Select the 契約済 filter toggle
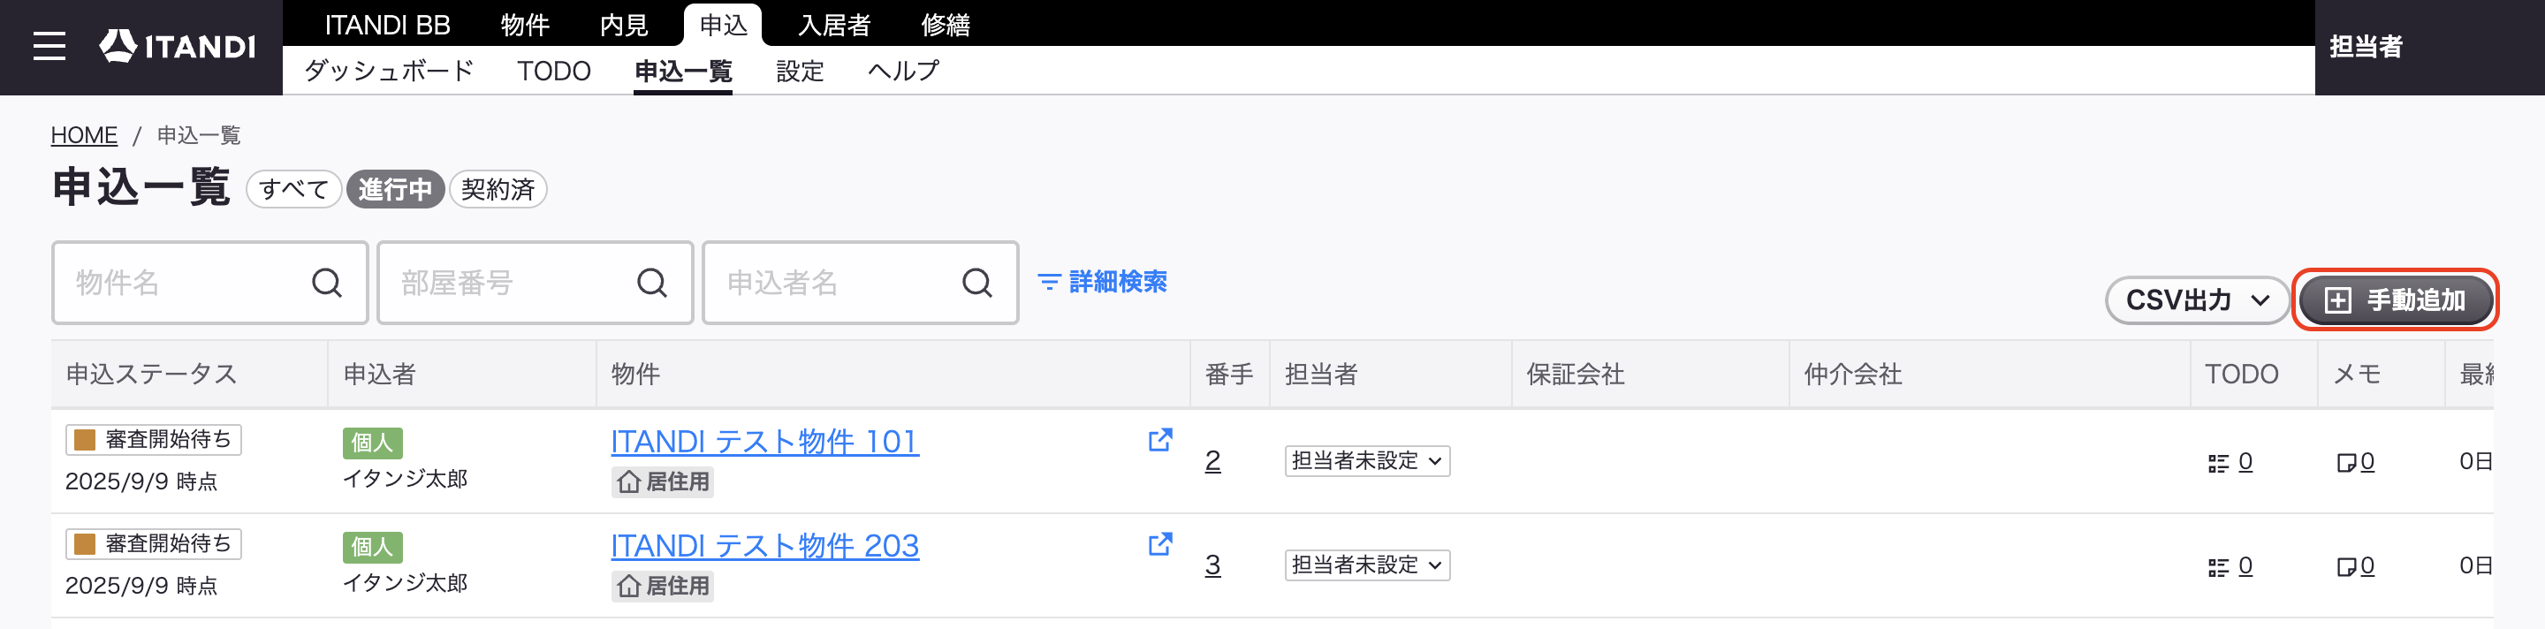2545x629 pixels. pyautogui.click(x=498, y=190)
